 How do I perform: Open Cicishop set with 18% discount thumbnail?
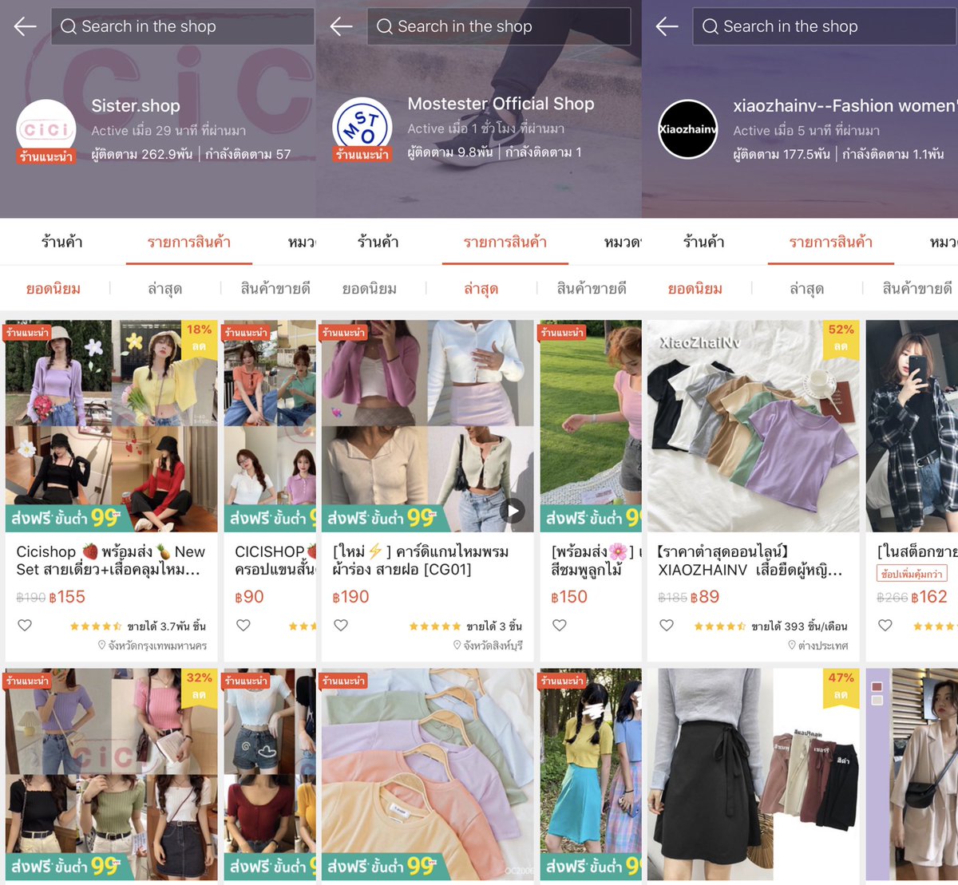(x=112, y=426)
